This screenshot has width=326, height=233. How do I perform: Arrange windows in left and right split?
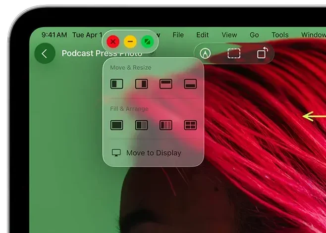click(x=142, y=125)
